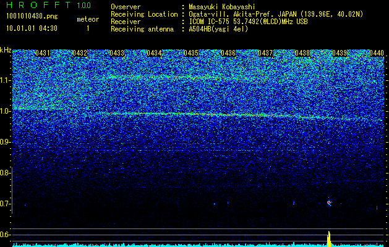The width and height of the screenshot is (389, 247).
Task: Click the meteor count value 1
Action: [88, 28]
